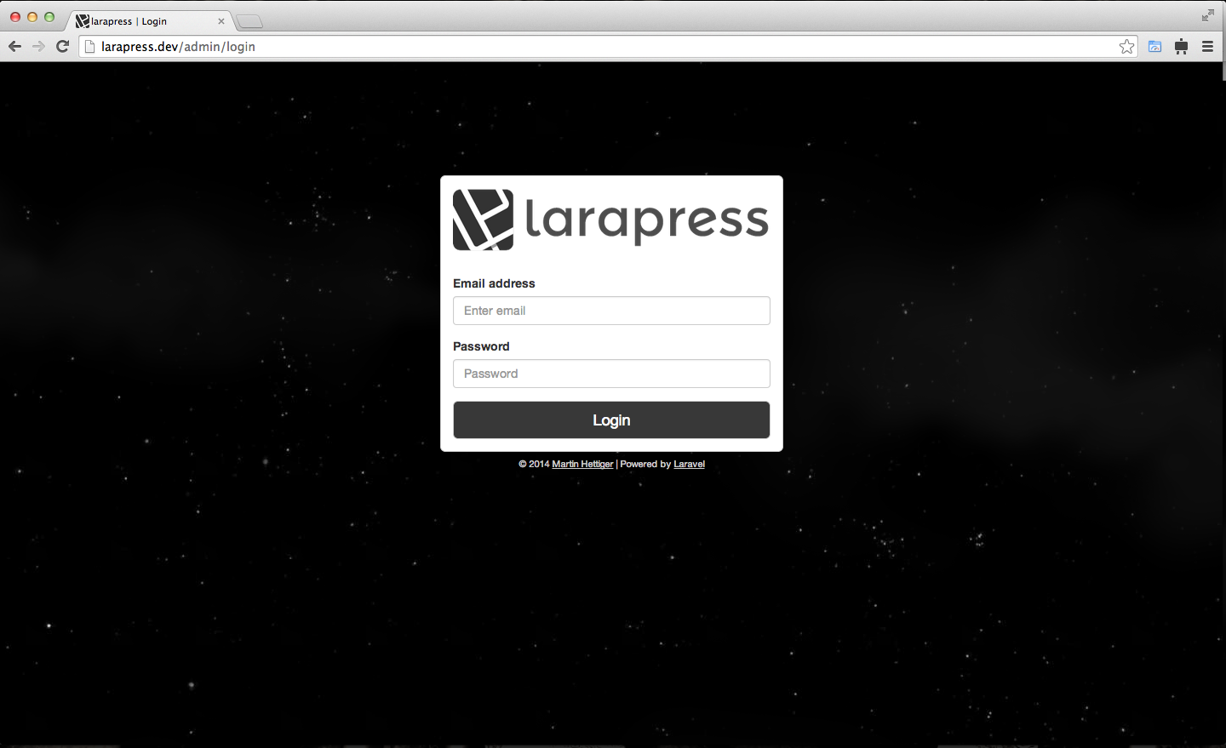Click the browser forward arrow
The height and width of the screenshot is (748, 1226).
(x=38, y=46)
